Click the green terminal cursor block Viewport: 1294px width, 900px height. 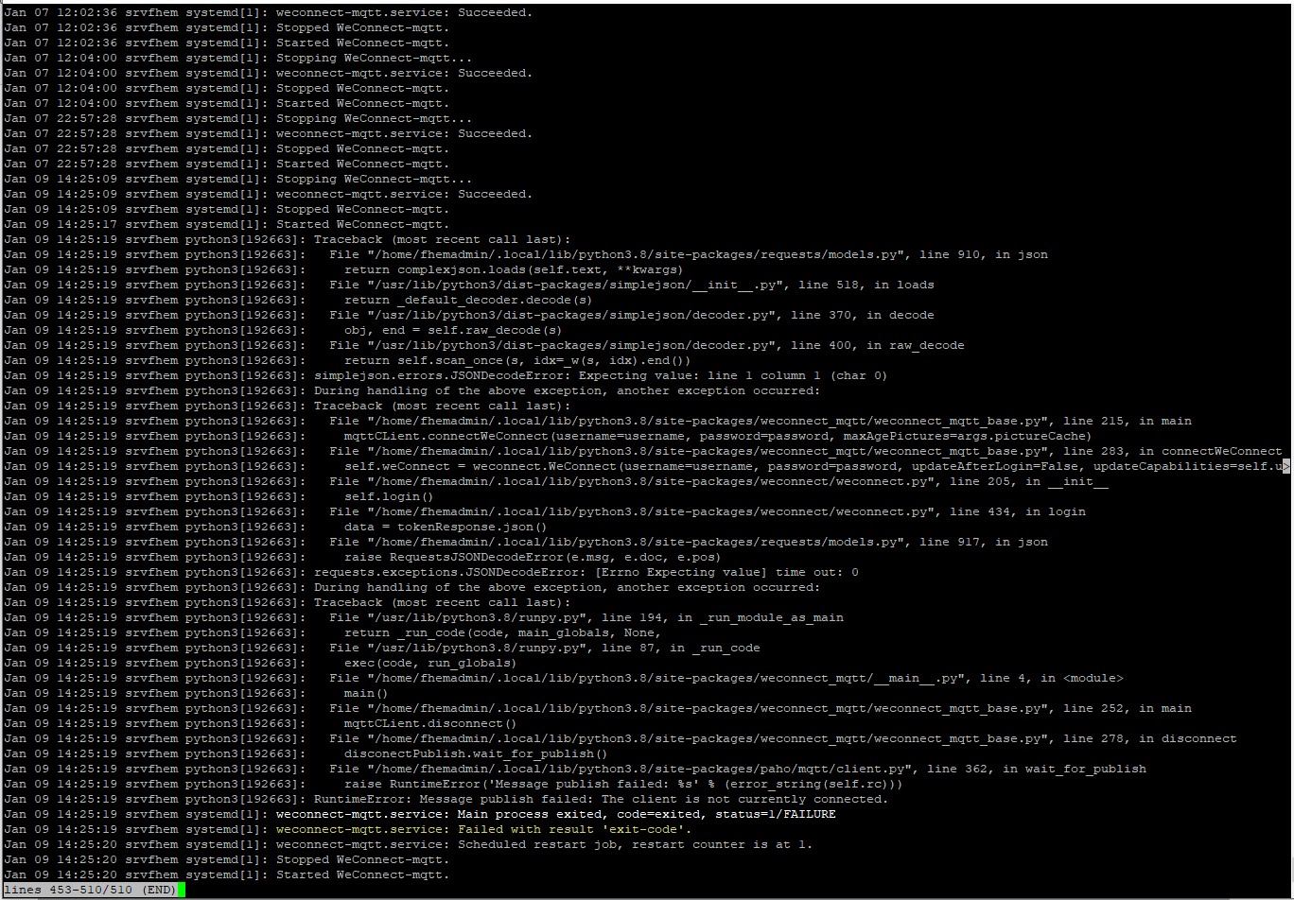[x=180, y=890]
